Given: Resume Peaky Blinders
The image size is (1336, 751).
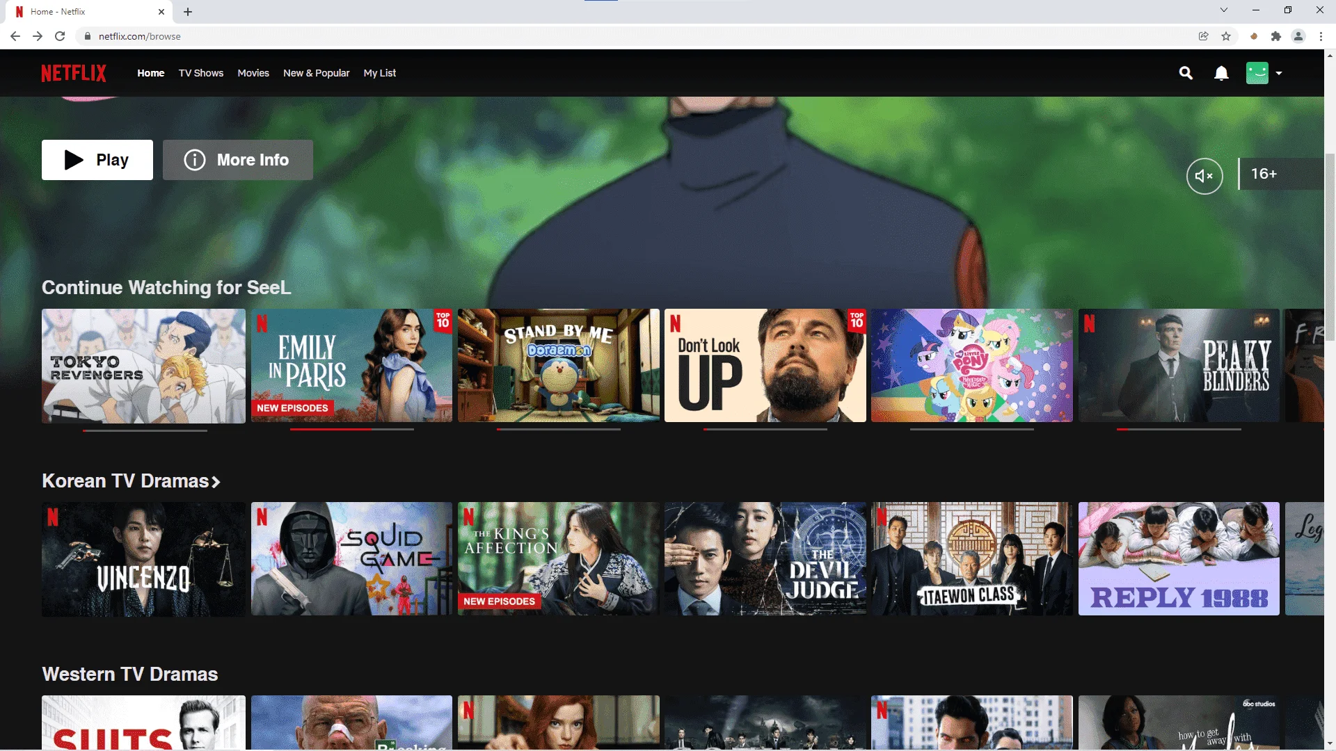Looking at the screenshot, I should click(1179, 366).
